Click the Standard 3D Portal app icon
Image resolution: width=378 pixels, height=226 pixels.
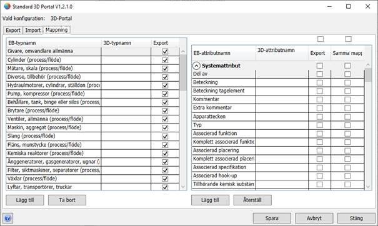point(7,6)
